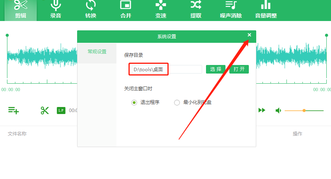
Task: Open the 噪声消除 noise removal tool
Action: point(231,10)
